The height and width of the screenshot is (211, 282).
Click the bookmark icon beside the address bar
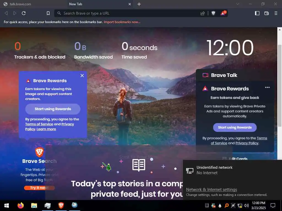point(48,13)
